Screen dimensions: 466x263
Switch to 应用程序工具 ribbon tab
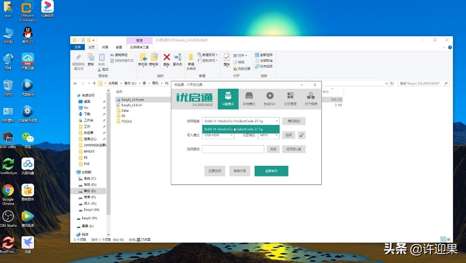[x=139, y=47]
